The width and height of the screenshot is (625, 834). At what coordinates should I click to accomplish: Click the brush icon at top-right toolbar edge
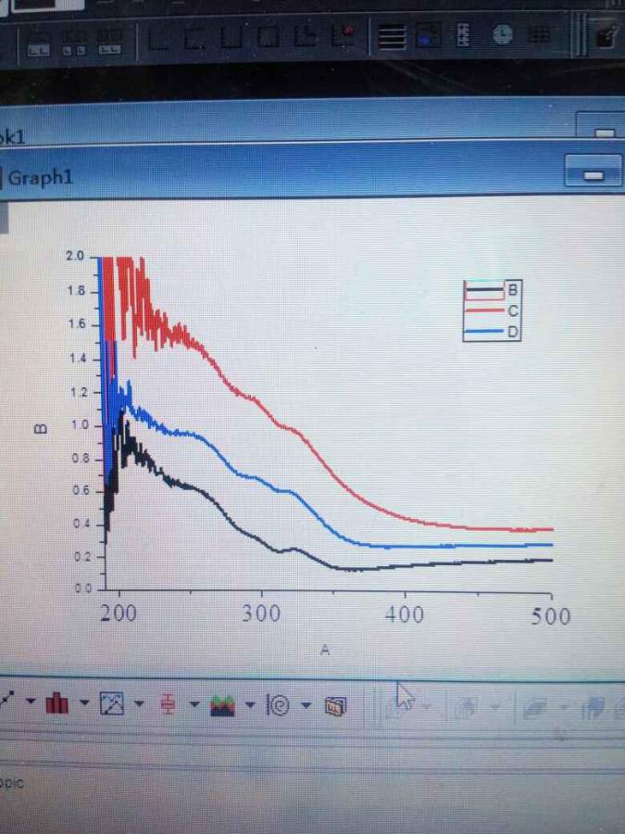606,36
